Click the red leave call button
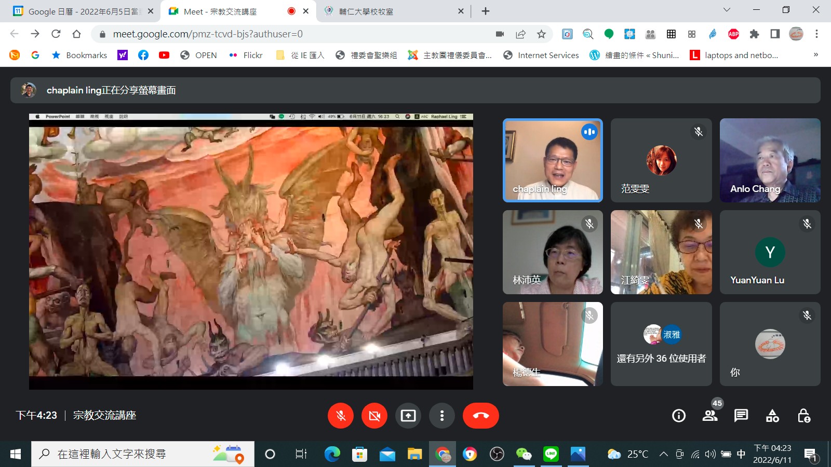The height and width of the screenshot is (467, 831). coord(480,416)
